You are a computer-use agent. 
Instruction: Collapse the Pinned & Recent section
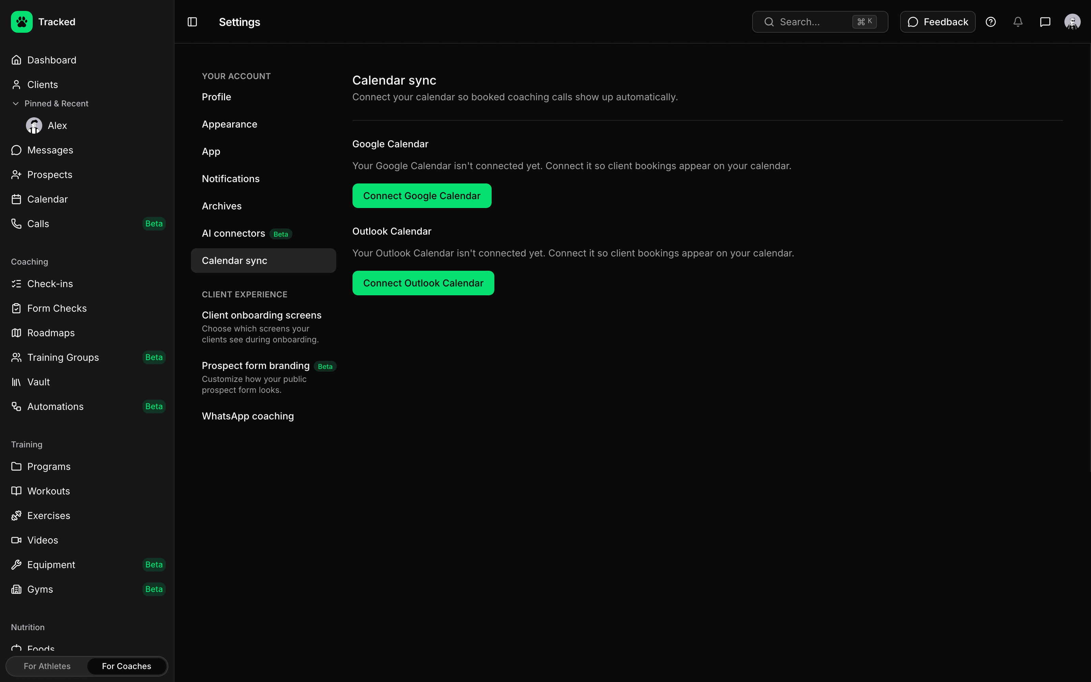pyautogui.click(x=50, y=103)
